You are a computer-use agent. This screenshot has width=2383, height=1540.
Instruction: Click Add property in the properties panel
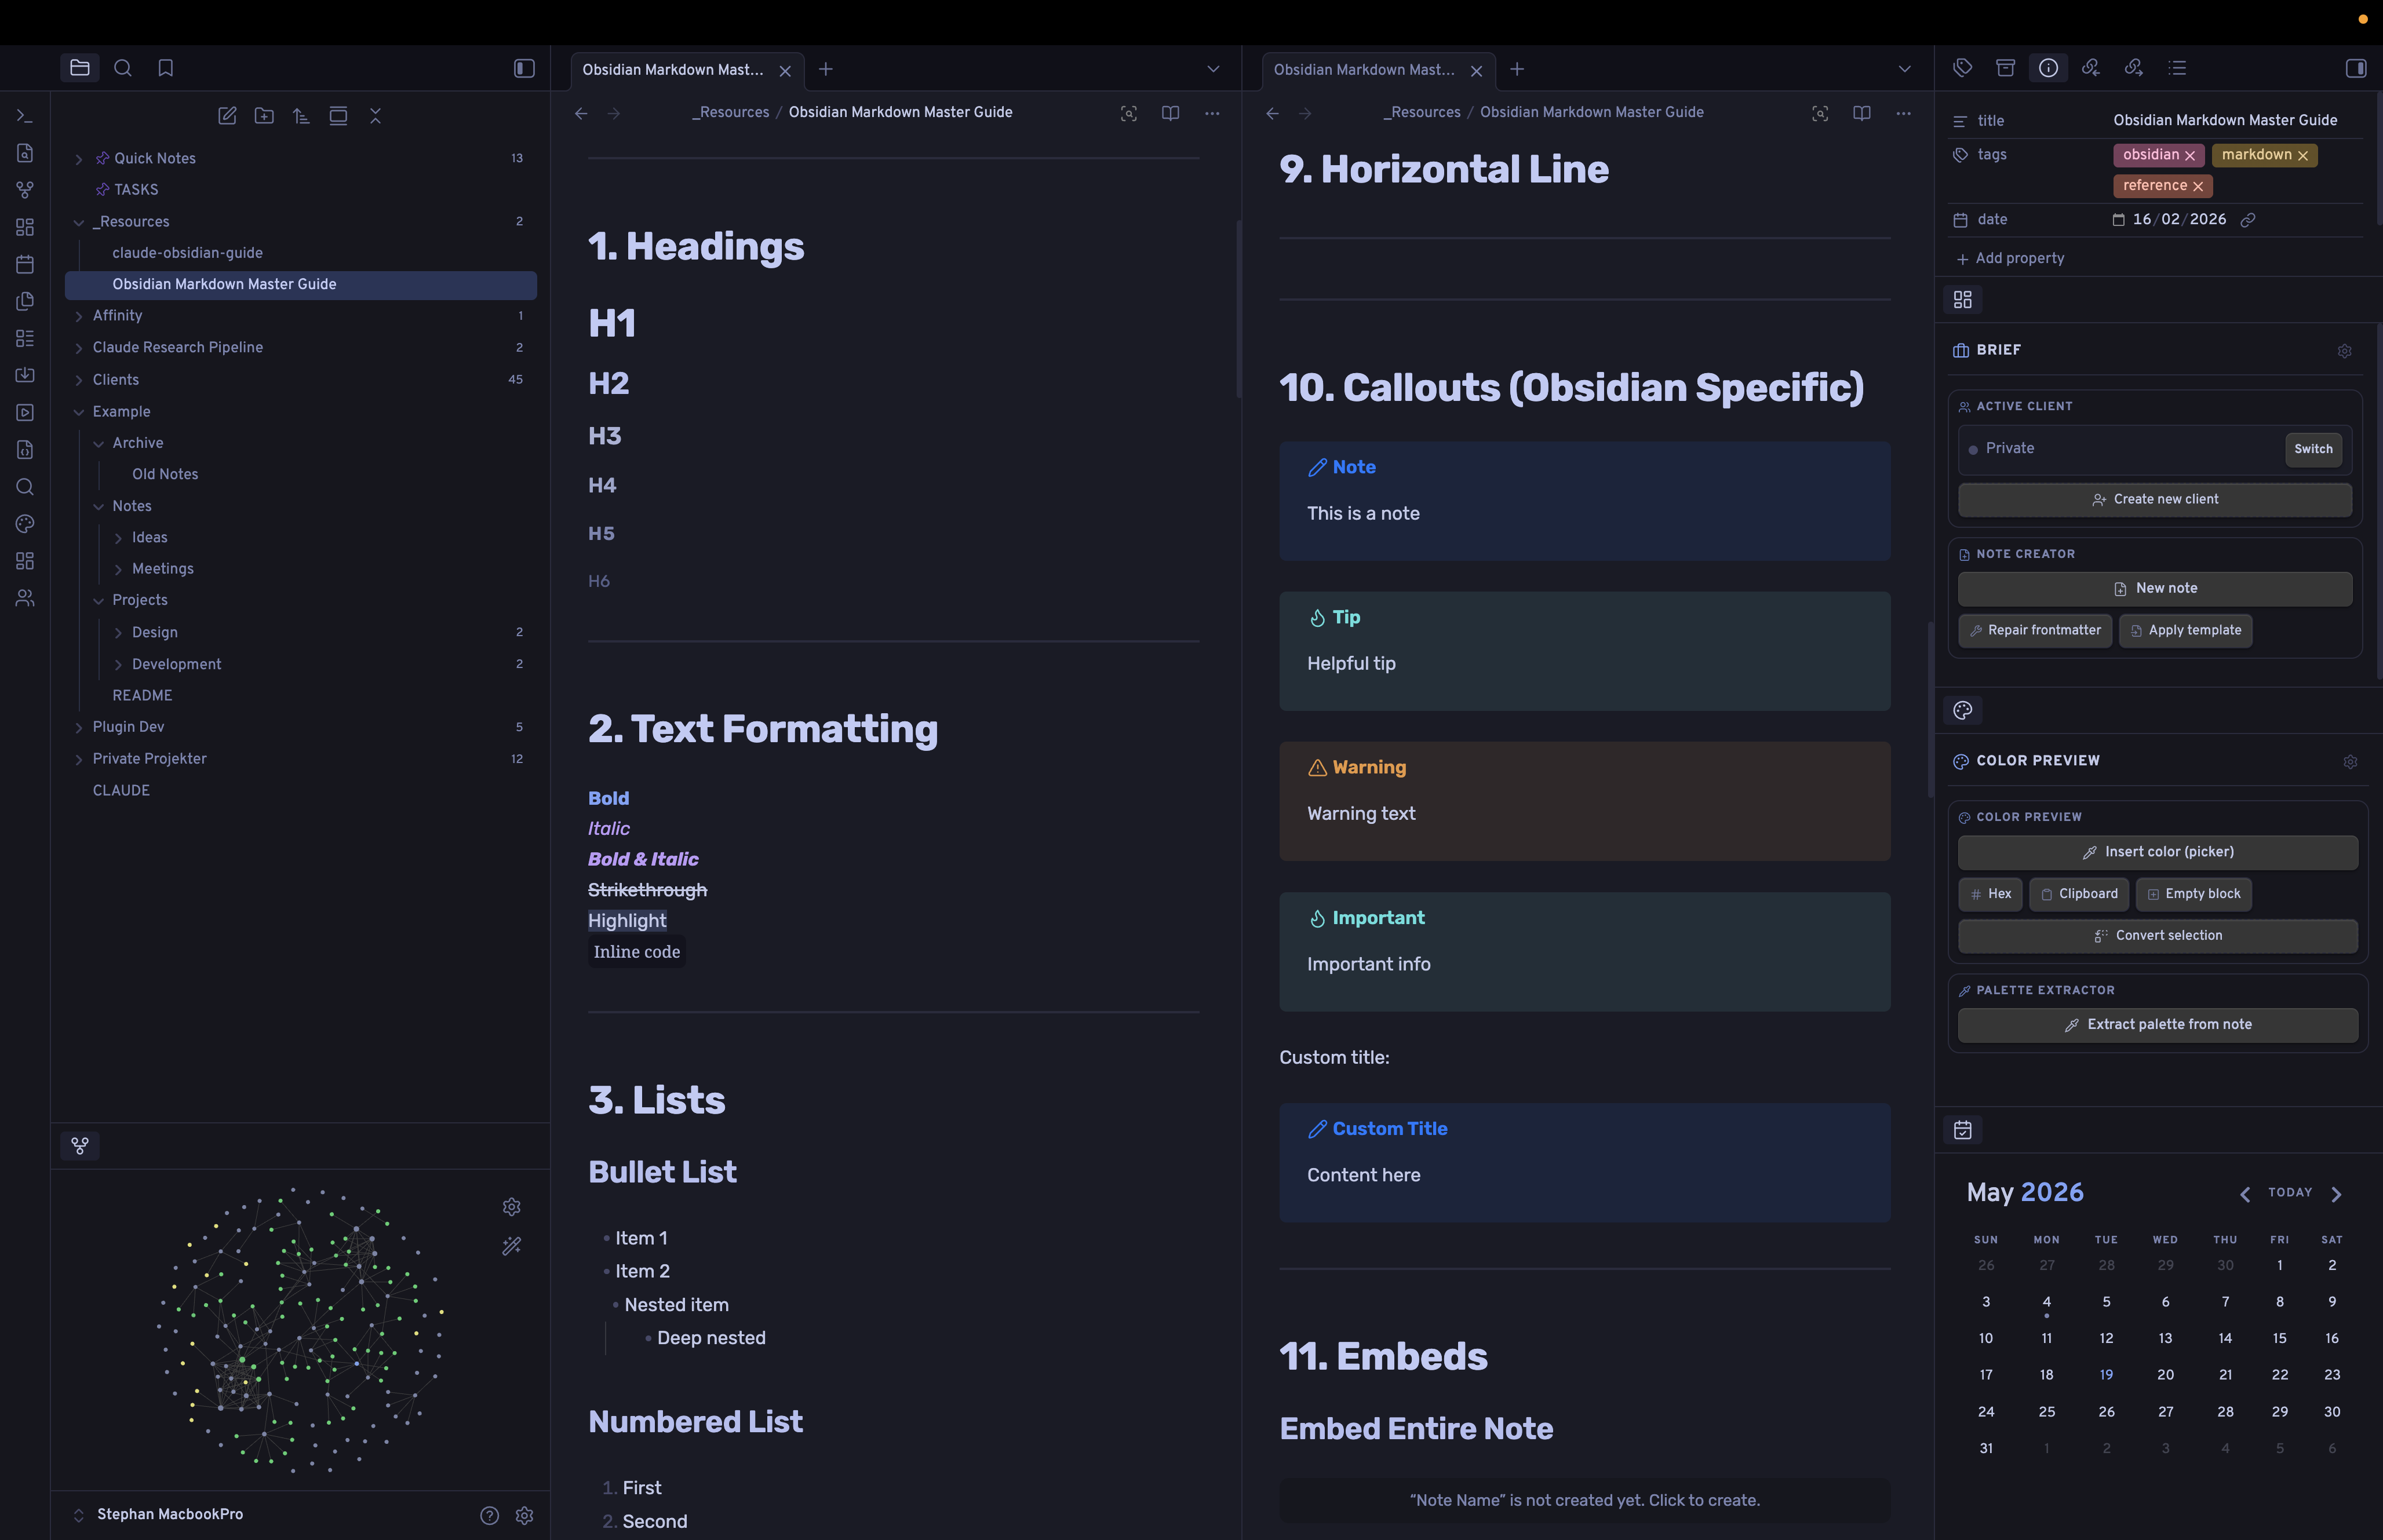[x=2010, y=259]
